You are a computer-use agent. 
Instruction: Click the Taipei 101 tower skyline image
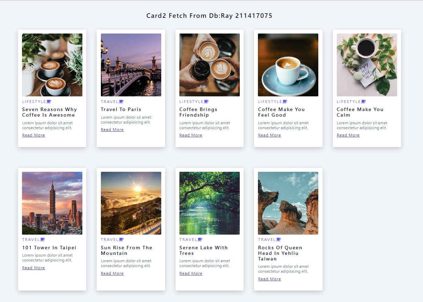pyautogui.click(x=52, y=203)
